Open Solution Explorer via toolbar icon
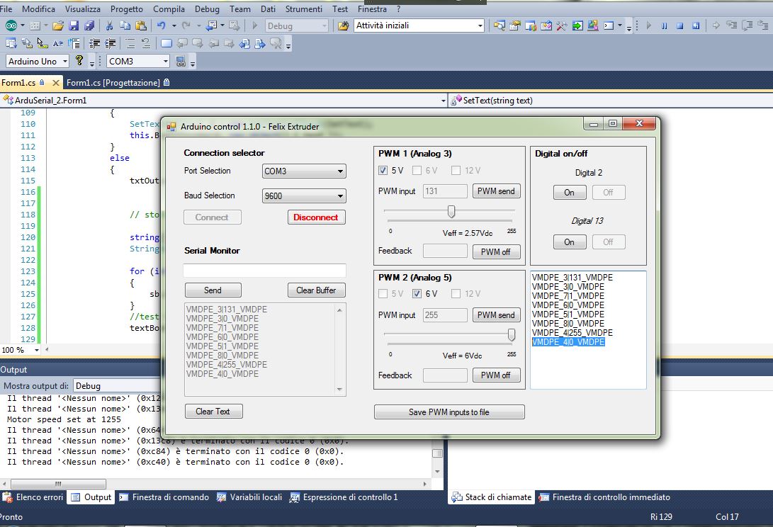Viewport: 773px width, 527px height. coord(499,25)
